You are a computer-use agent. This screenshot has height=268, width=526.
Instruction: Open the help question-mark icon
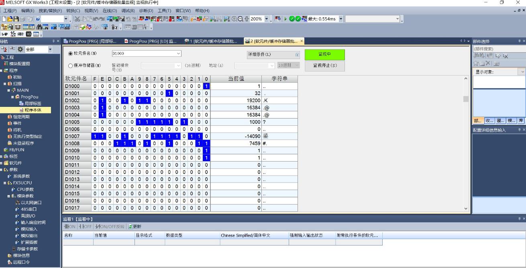[x=38, y=19]
